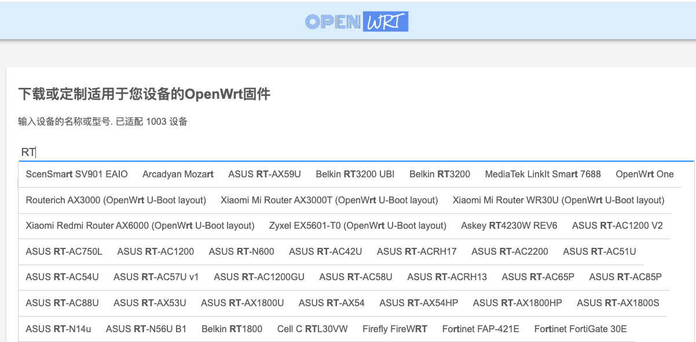Click inside the device search input field
The width and height of the screenshot is (696, 342).
(x=347, y=152)
